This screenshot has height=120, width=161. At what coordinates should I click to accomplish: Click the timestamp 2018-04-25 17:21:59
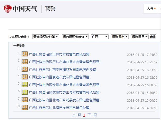(x=142, y=62)
